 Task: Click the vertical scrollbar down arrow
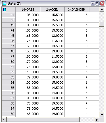point(102,115)
